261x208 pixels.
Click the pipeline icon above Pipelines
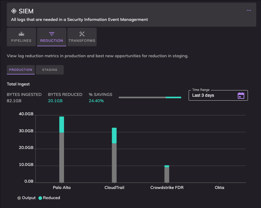pyautogui.click(x=21, y=34)
